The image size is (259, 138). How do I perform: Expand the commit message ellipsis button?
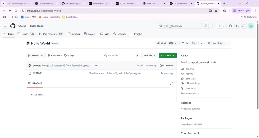pyautogui.click(x=96, y=66)
